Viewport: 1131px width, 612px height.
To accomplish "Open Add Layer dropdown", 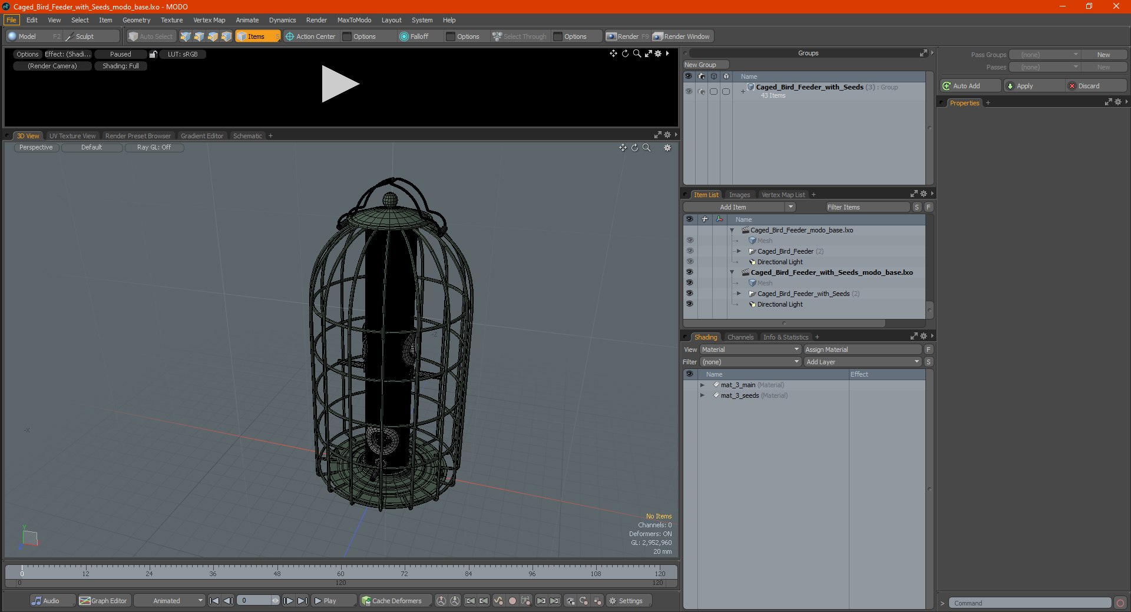I will coord(862,362).
